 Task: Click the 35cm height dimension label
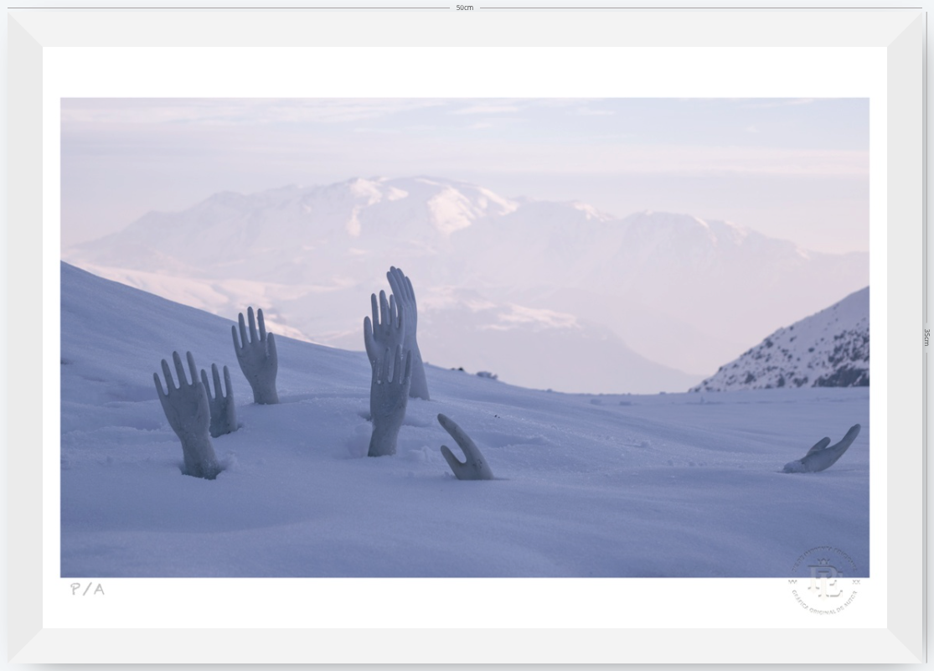coord(926,338)
